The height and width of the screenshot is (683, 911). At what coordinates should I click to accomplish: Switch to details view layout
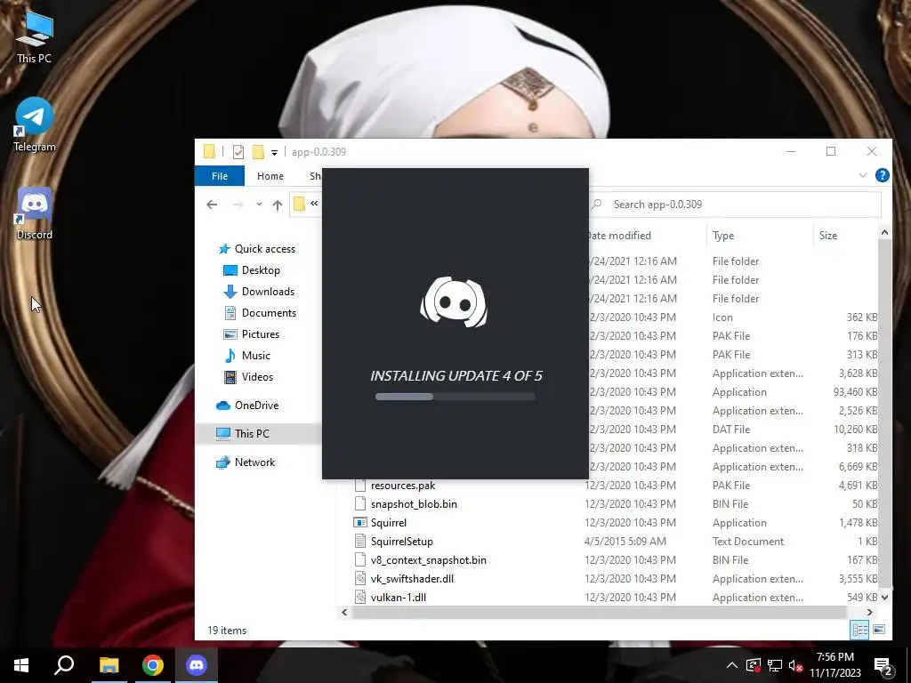[860, 630]
